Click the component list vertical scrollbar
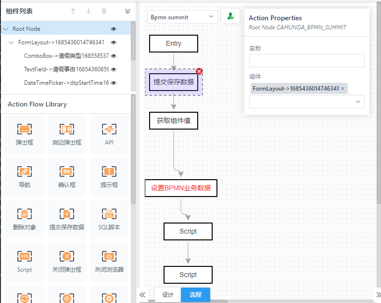Screen dimensions: 381x303 point(133,41)
